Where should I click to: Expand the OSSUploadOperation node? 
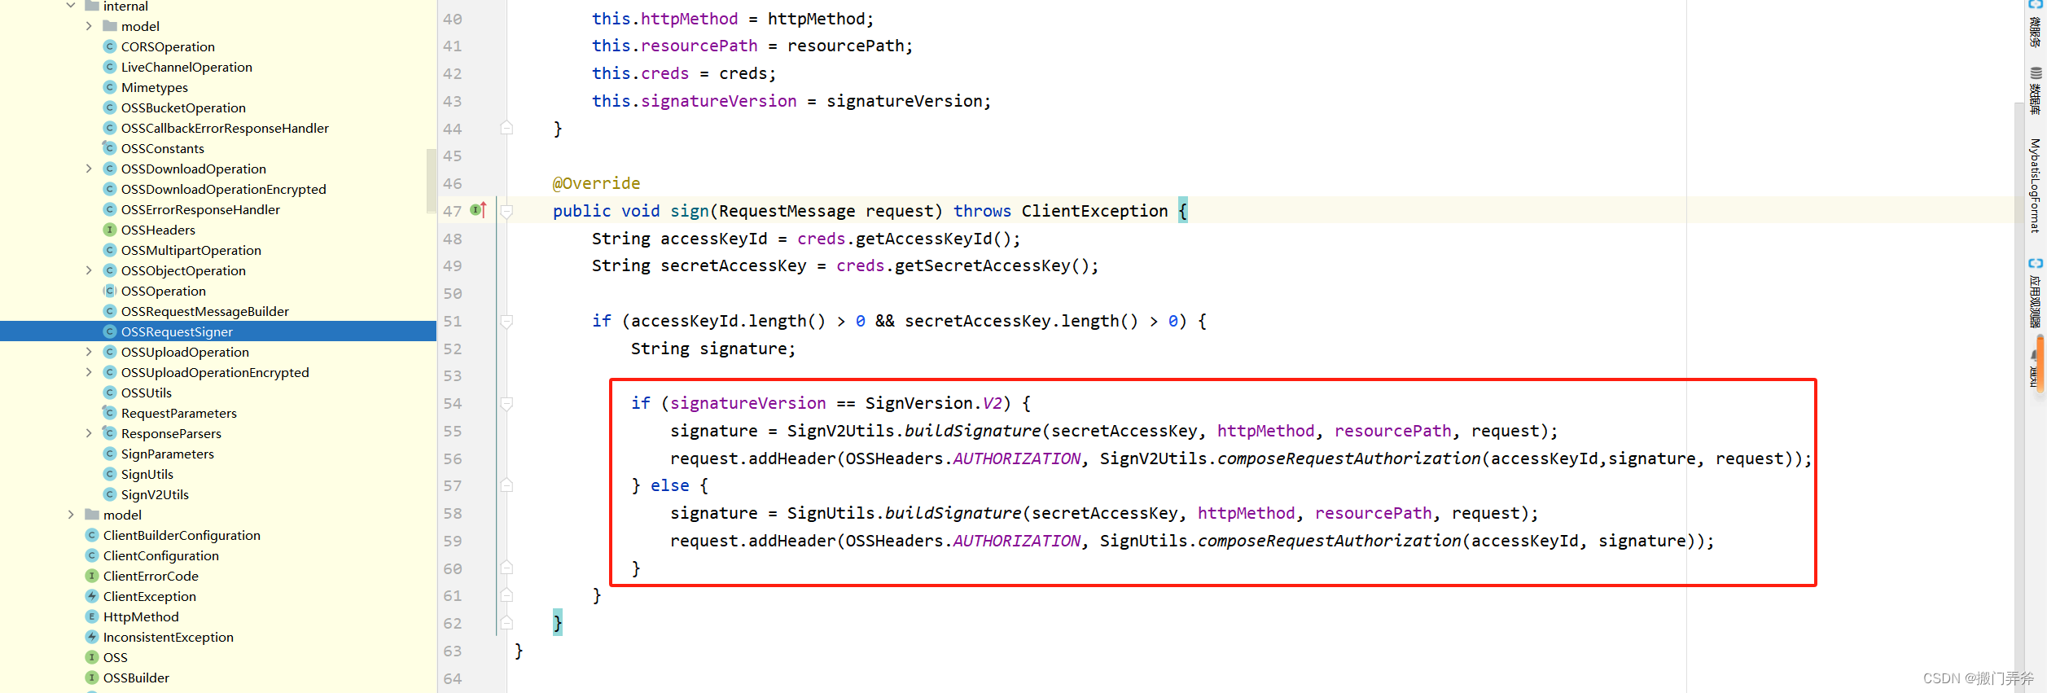[89, 352]
